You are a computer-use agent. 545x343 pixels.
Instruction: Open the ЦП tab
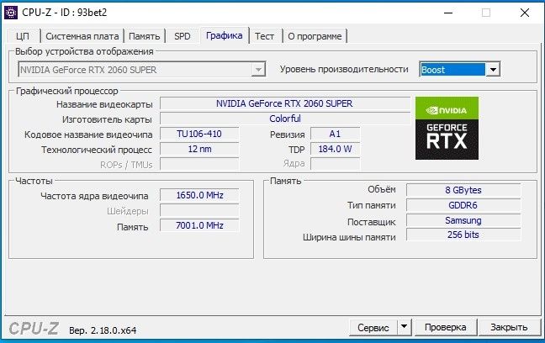tap(23, 36)
